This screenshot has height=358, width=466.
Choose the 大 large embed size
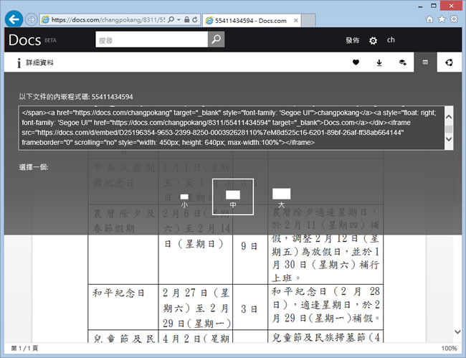tap(281, 197)
